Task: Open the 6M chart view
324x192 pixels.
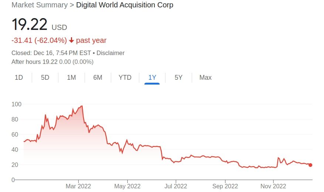Action: click(98, 78)
